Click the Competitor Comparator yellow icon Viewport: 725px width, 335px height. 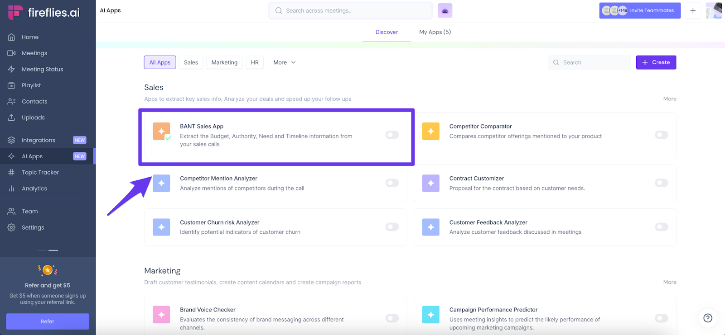pyautogui.click(x=431, y=131)
